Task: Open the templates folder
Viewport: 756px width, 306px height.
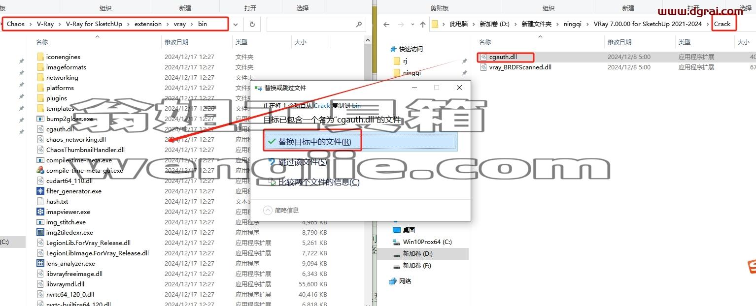Action: point(60,108)
